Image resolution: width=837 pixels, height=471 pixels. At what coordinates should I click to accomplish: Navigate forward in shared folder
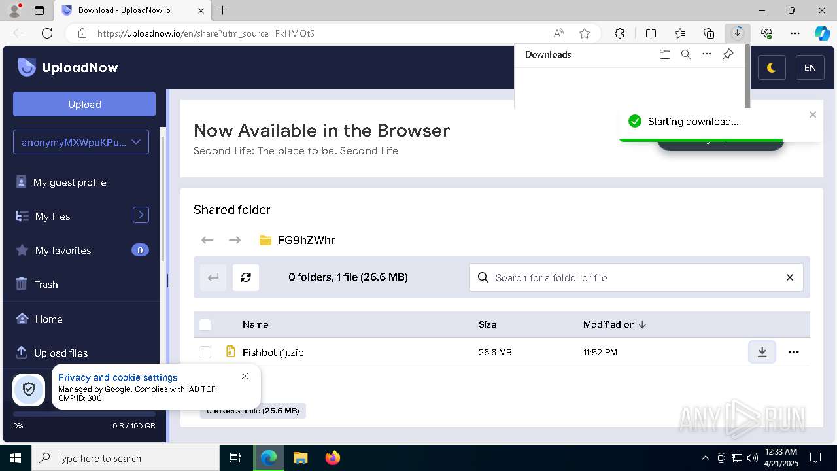click(x=235, y=240)
